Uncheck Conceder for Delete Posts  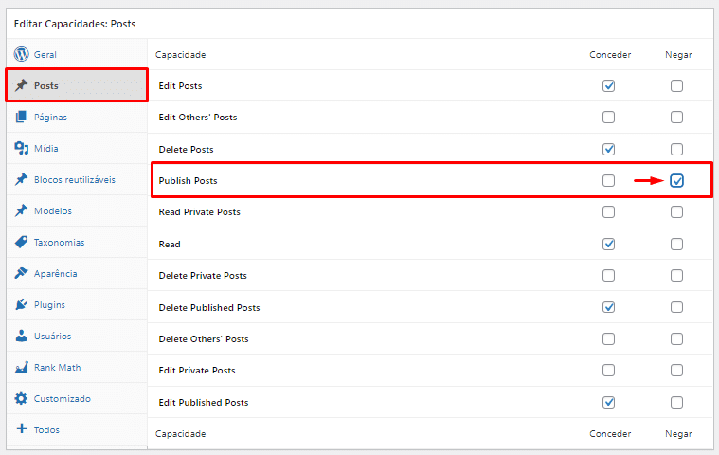click(608, 149)
